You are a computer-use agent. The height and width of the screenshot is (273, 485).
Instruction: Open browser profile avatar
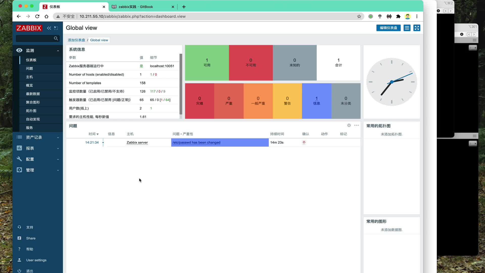pos(407,16)
